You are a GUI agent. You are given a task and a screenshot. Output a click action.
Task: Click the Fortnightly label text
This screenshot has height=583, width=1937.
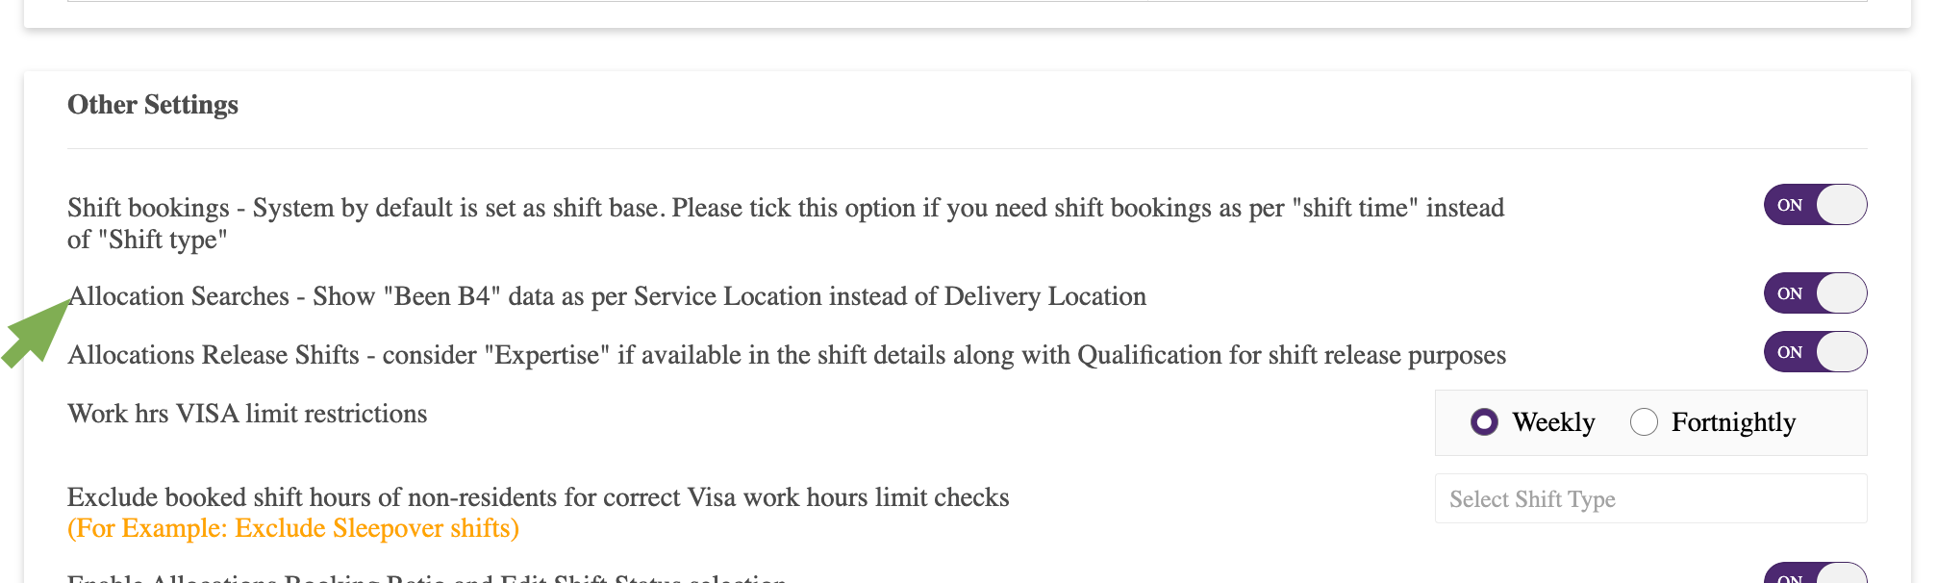pyautogui.click(x=1733, y=422)
